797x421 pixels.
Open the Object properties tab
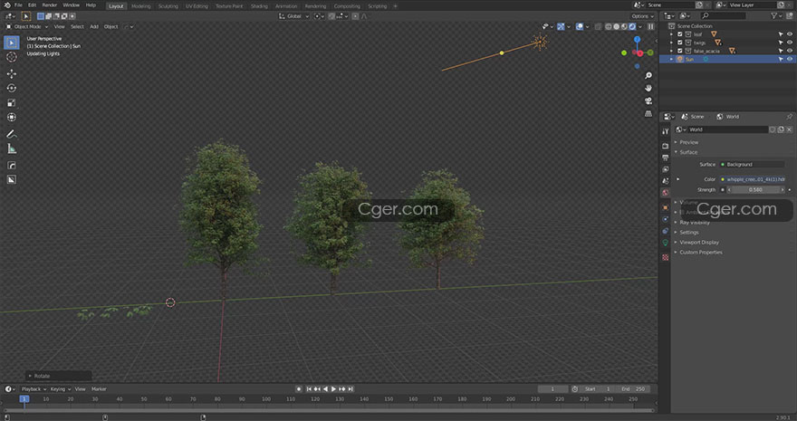click(x=666, y=207)
